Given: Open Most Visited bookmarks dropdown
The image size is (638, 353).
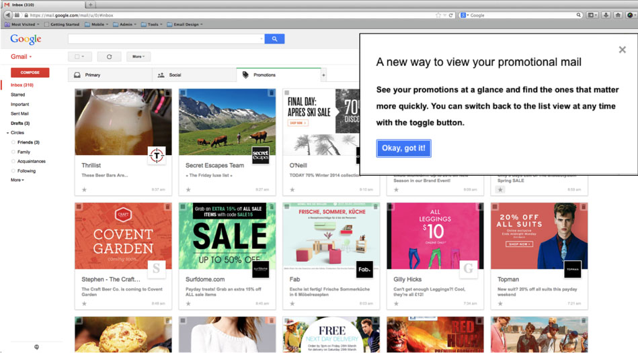Looking at the screenshot, I should 22,24.
